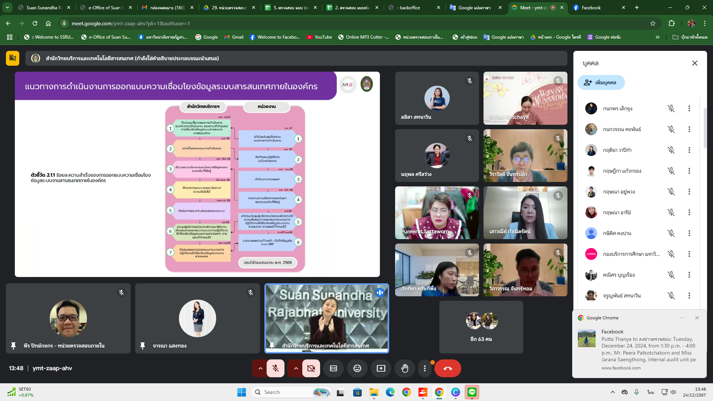Unpin the tile of พีร ปัทม์กชกร
The height and width of the screenshot is (401, 713).
pos(13,346)
